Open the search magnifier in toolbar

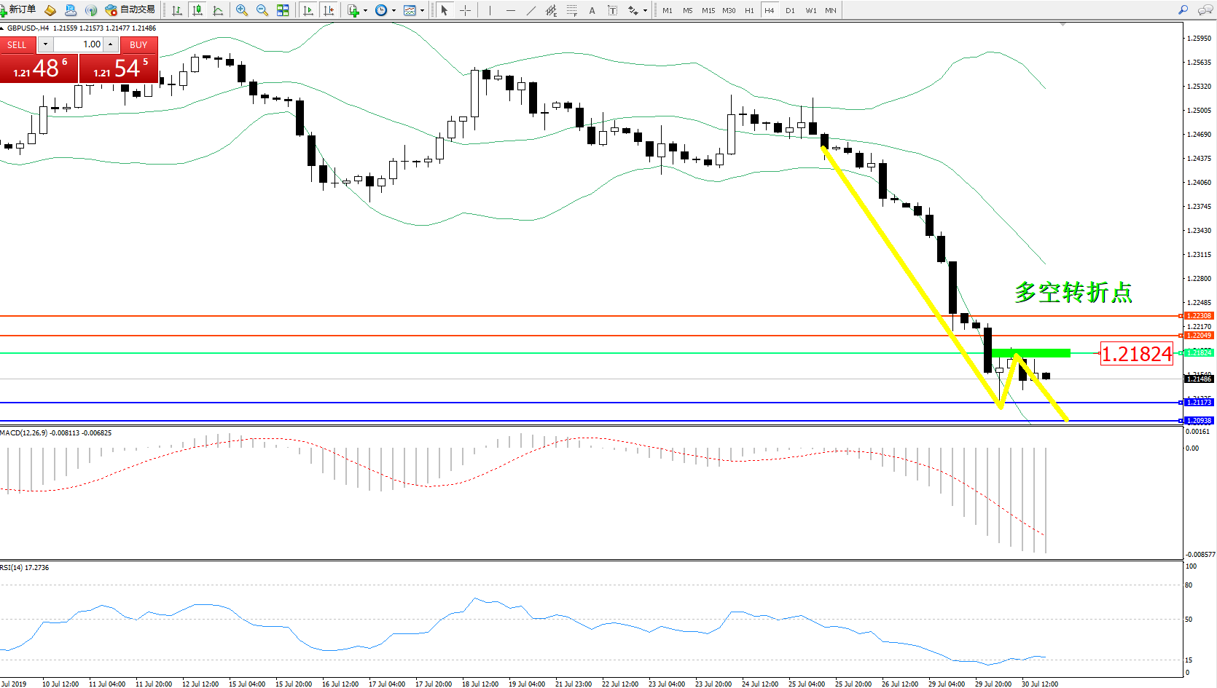[x=1183, y=10]
